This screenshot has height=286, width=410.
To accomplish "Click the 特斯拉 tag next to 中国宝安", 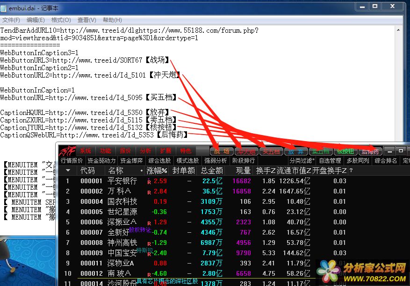I will (x=144, y=250).
